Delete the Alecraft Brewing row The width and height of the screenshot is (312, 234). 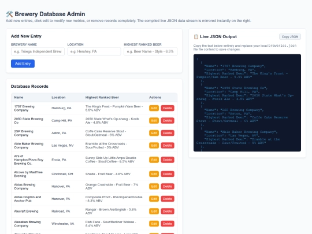click(168, 211)
